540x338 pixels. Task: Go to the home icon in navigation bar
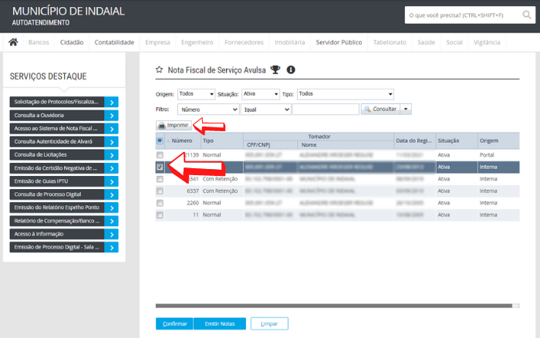pos(13,42)
